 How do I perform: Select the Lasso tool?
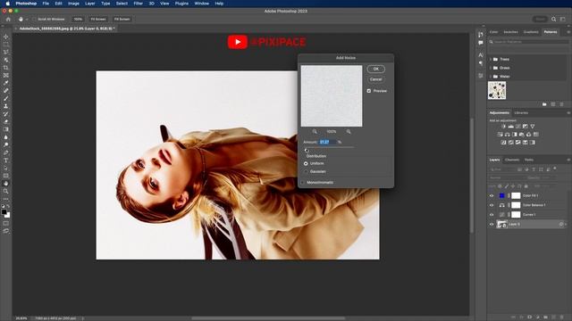click(6, 52)
